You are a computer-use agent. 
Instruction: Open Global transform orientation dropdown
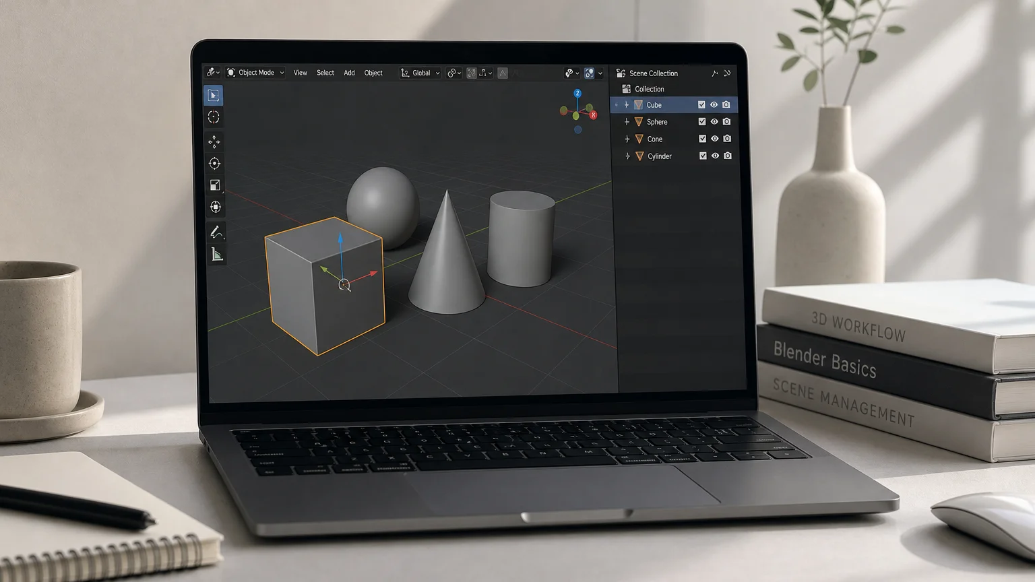coord(420,73)
